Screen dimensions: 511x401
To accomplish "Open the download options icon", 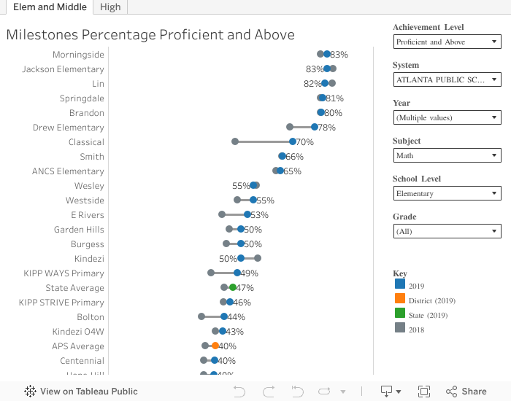I will pyautogui.click(x=391, y=392).
